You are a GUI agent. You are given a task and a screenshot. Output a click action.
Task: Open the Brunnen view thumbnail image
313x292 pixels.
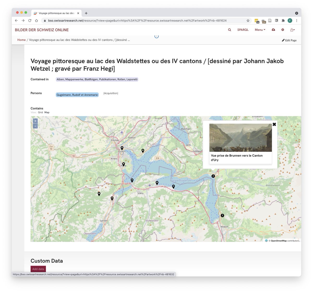[x=240, y=138]
